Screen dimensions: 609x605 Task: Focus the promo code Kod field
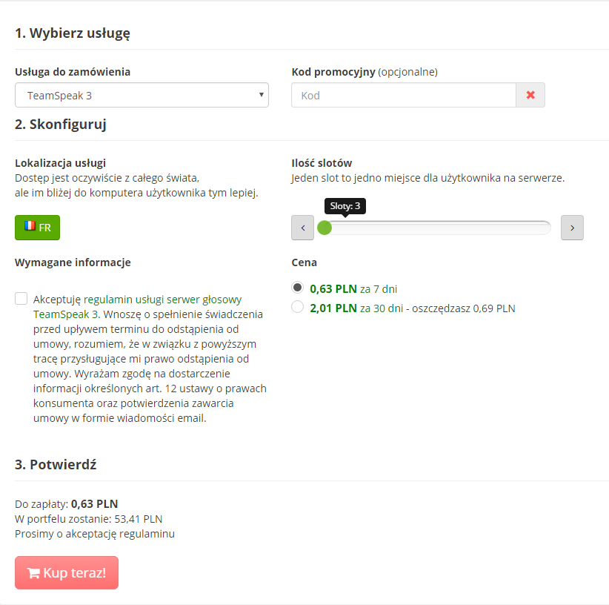(403, 96)
